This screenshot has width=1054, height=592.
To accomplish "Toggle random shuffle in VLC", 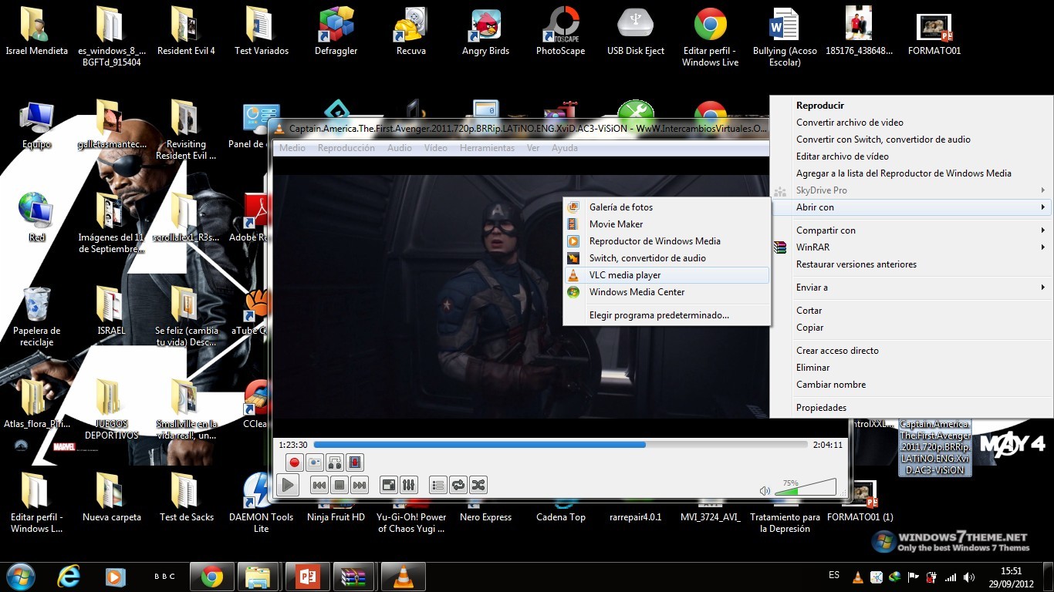I will (478, 485).
